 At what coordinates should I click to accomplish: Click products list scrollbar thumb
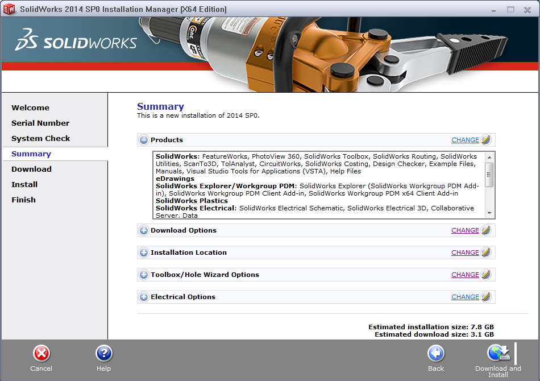(x=489, y=175)
